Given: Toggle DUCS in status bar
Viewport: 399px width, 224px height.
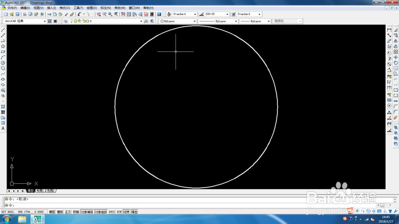Looking at the screenshot, I should (112, 212).
